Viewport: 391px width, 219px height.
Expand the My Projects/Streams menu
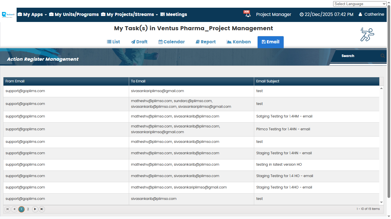(129, 14)
